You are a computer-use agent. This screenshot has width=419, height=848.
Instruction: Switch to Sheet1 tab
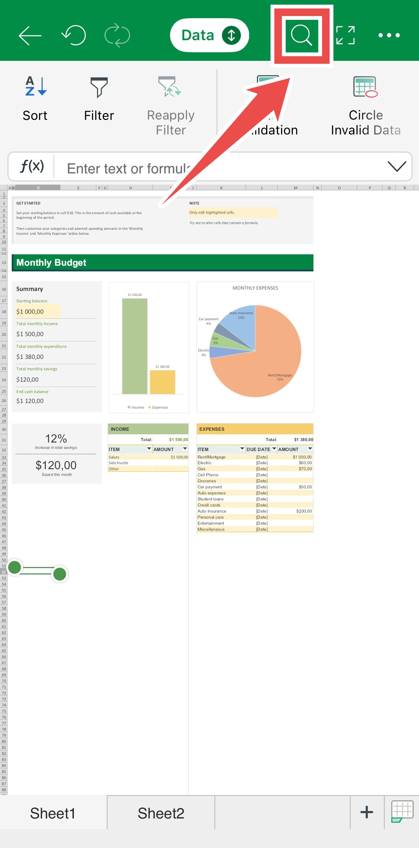tap(53, 813)
